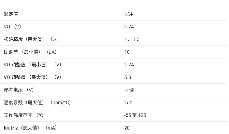
Task: Click the 工作温度范围(°C) label
Action: point(24,115)
